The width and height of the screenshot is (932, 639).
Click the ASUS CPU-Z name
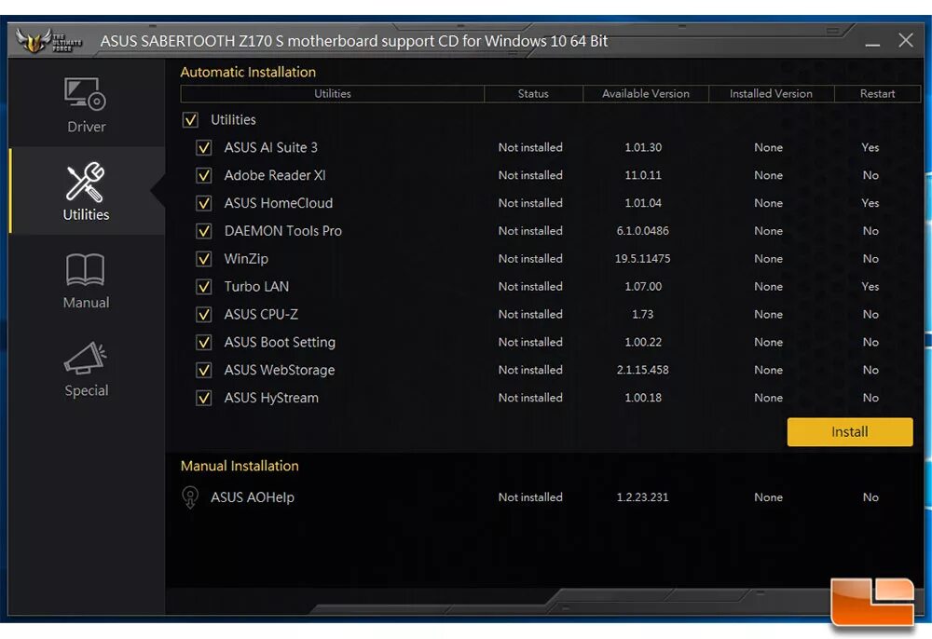coord(261,314)
